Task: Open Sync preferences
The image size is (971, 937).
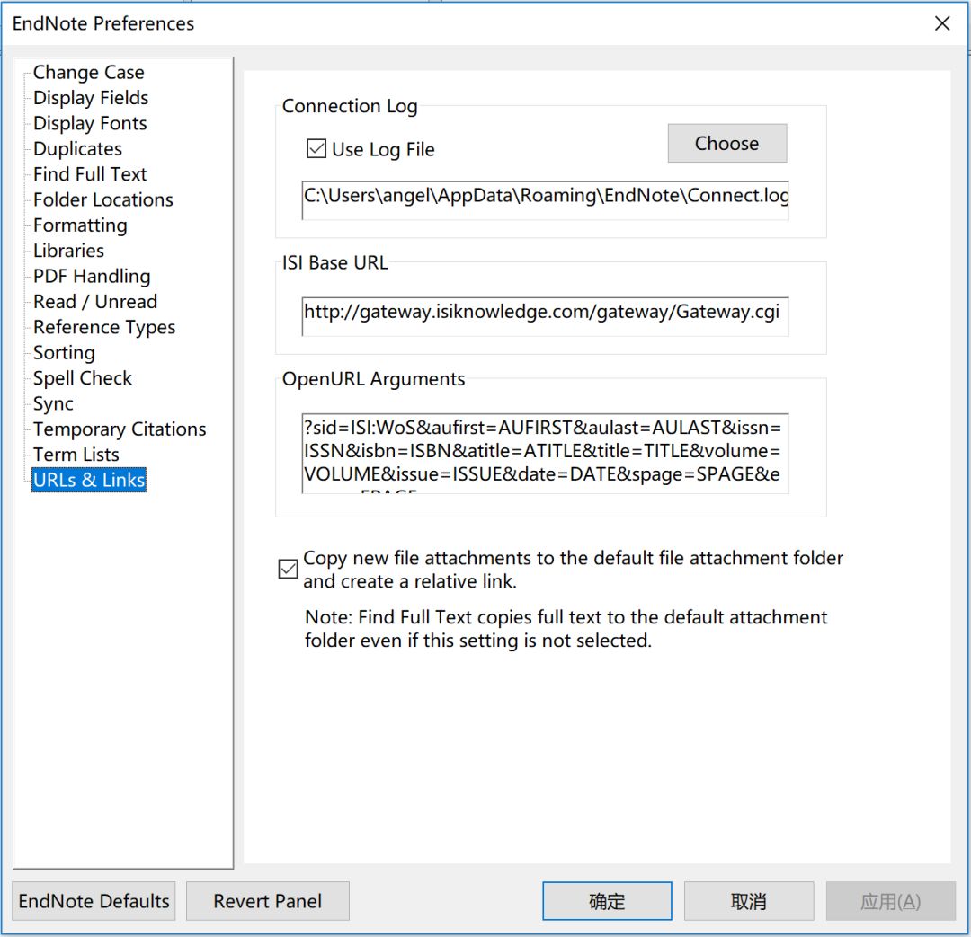Action: pyautogui.click(x=53, y=403)
